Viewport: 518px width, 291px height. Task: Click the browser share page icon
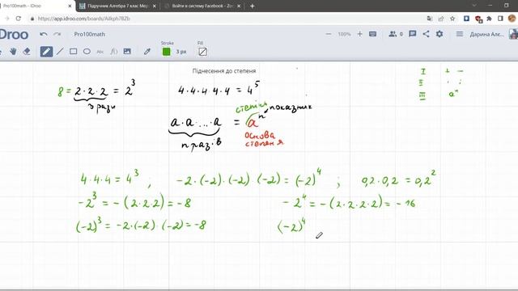[440, 19]
